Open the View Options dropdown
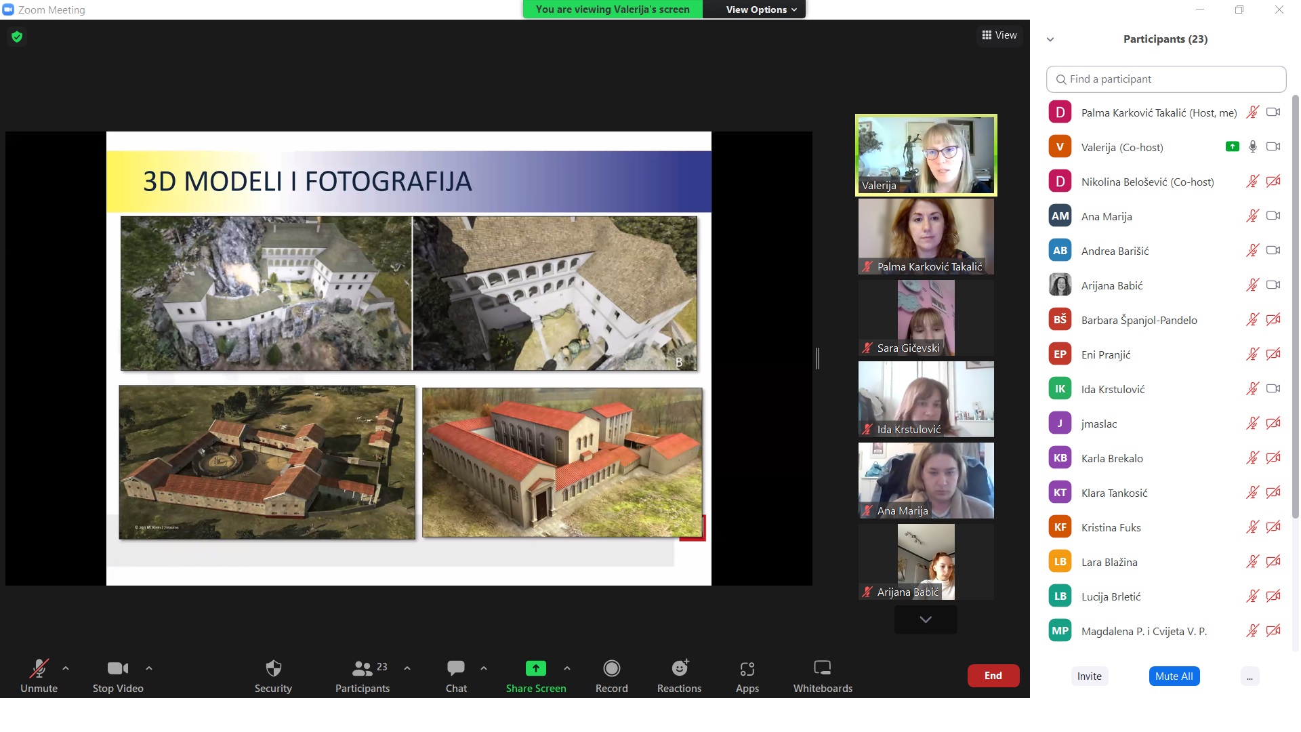Image resolution: width=1301 pixels, height=732 pixels. [x=760, y=9]
